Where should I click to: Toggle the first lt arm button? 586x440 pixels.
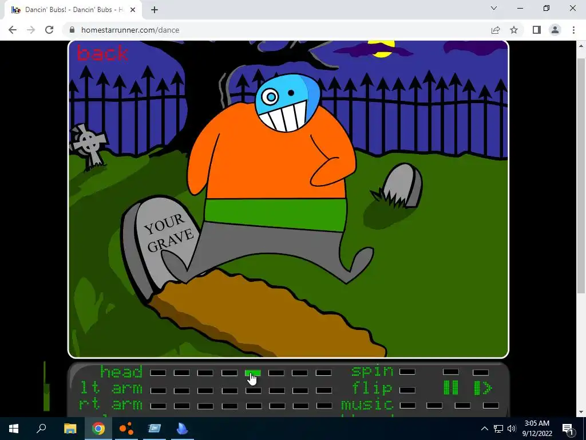click(x=158, y=391)
